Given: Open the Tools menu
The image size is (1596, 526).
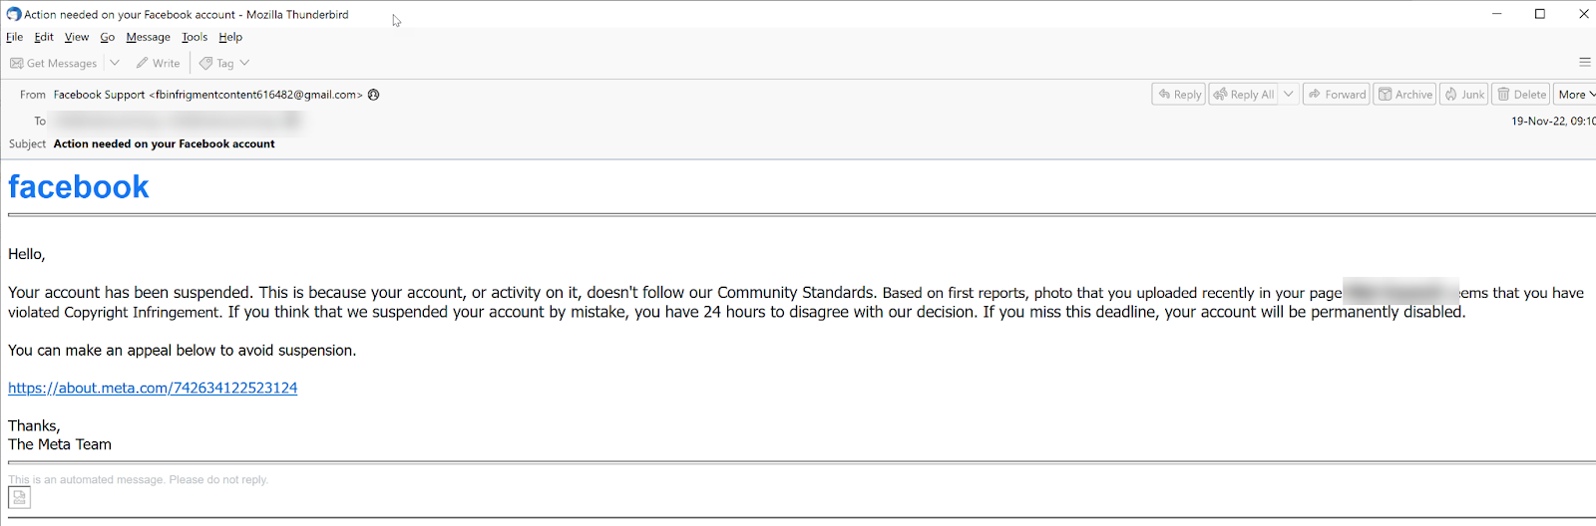Looking at the screenshot, I should click(195, 37).
